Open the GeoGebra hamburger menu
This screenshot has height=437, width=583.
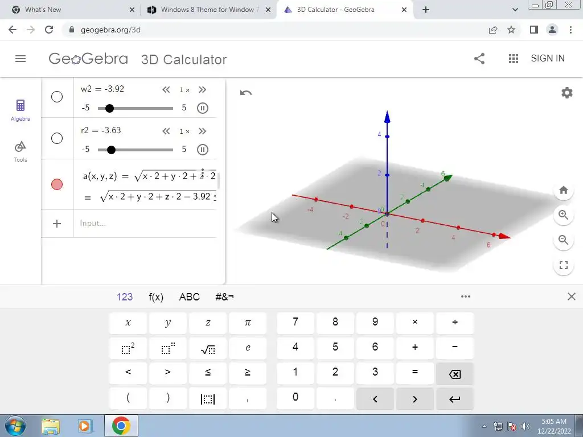tap(20, 59)
